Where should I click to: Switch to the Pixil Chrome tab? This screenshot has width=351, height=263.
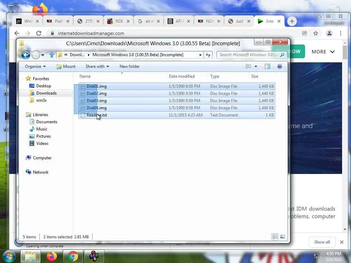(x=58, y=21)
